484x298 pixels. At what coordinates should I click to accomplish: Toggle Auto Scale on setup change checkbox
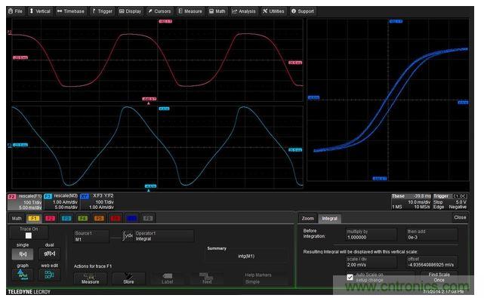[350, 278]
